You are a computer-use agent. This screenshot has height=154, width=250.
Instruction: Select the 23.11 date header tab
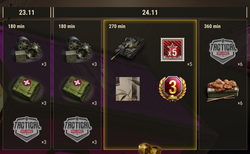[27, 12]
